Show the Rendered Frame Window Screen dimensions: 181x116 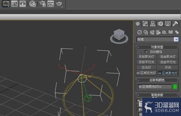(x=51, y=4)
